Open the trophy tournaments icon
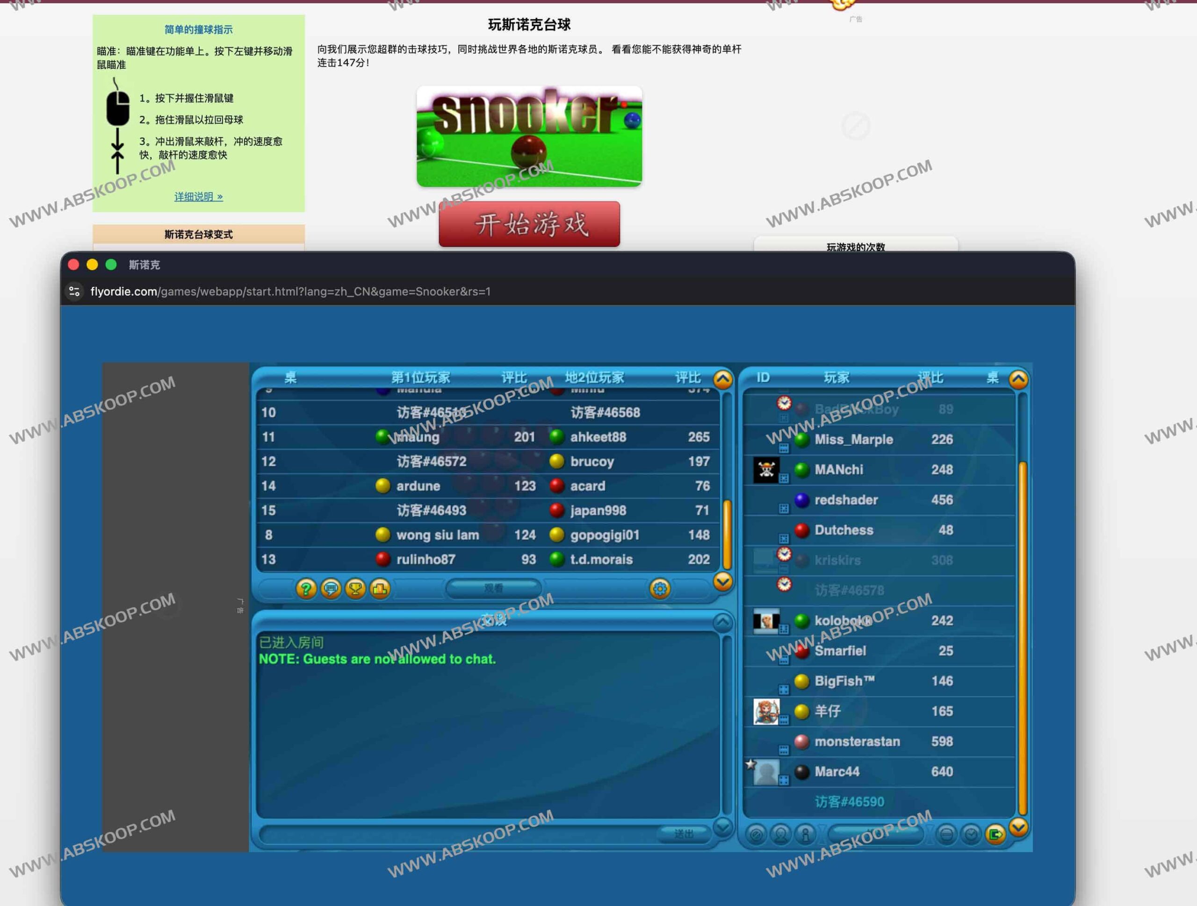The width and height of the screenshot is (1197, 906). pos(355,589)
